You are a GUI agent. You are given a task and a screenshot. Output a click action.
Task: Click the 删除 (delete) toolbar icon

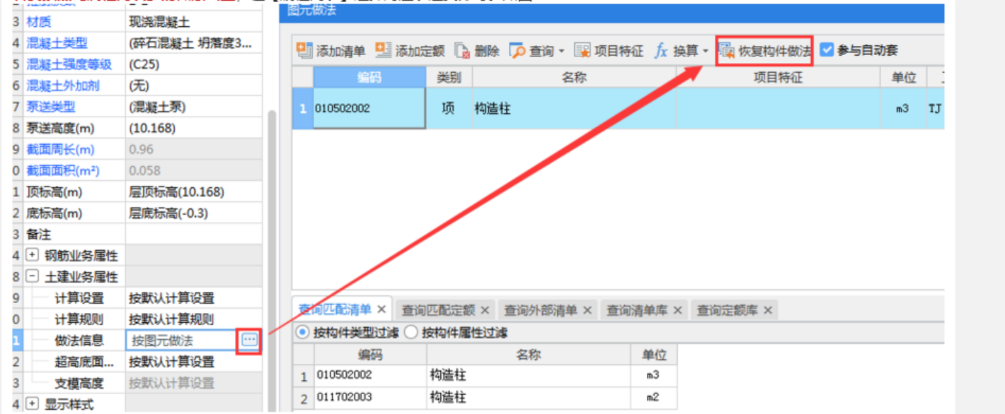pos(463,51)
